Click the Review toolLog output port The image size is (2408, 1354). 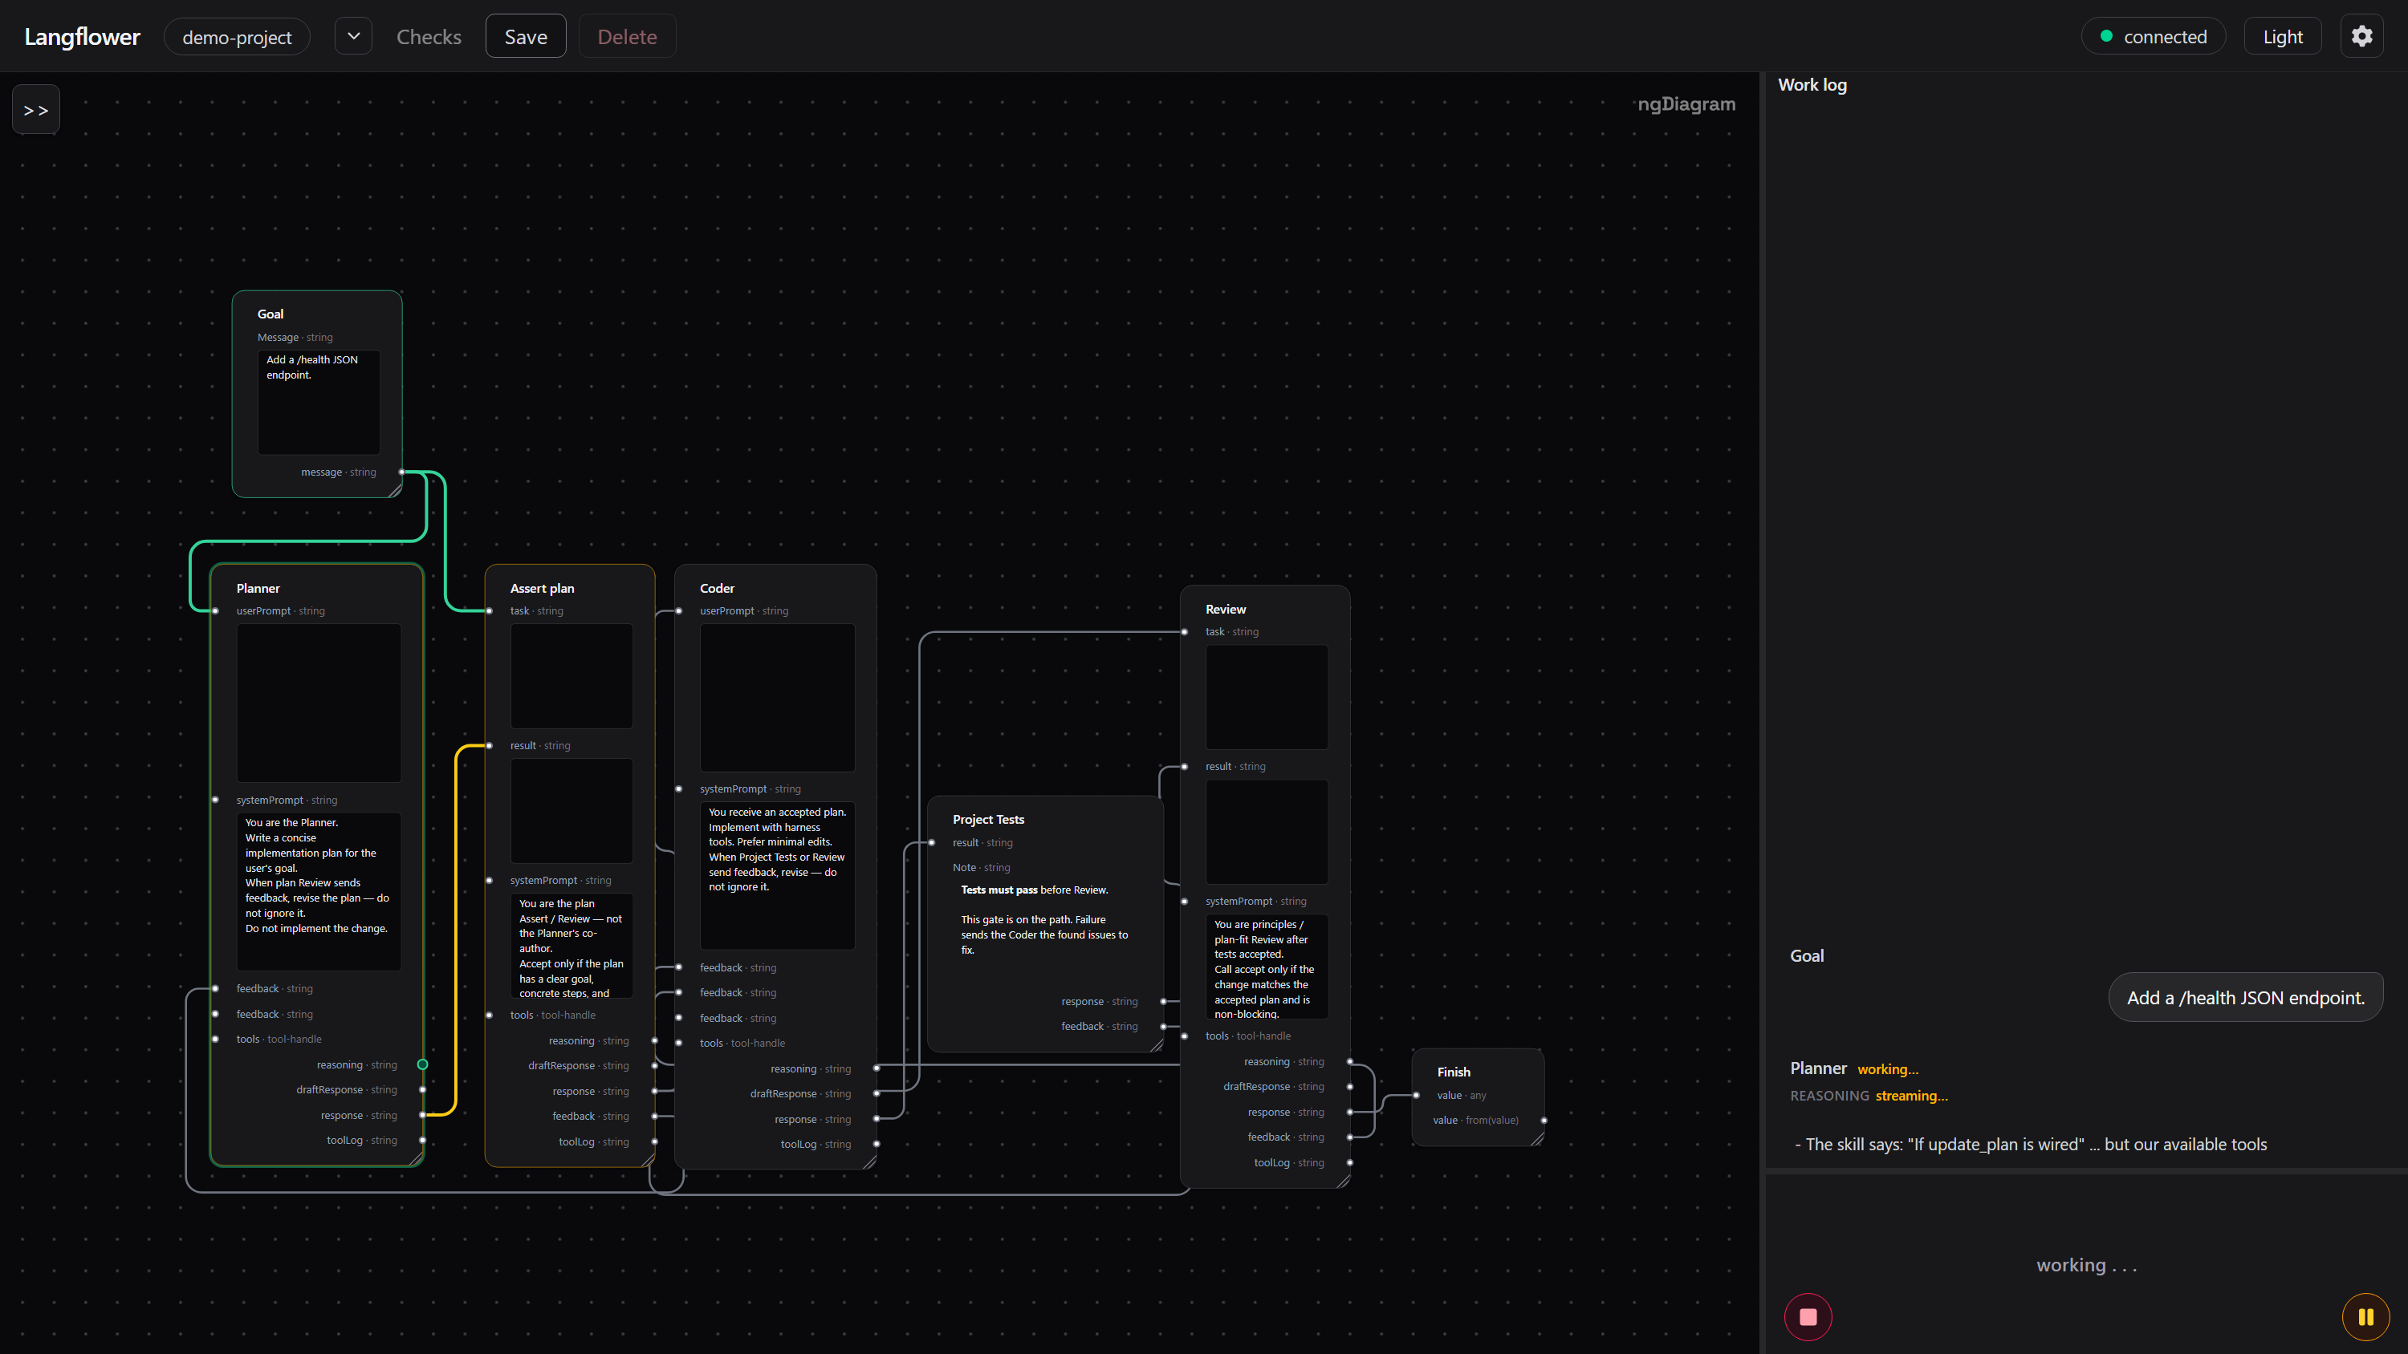click(x=1350, y=1162)
